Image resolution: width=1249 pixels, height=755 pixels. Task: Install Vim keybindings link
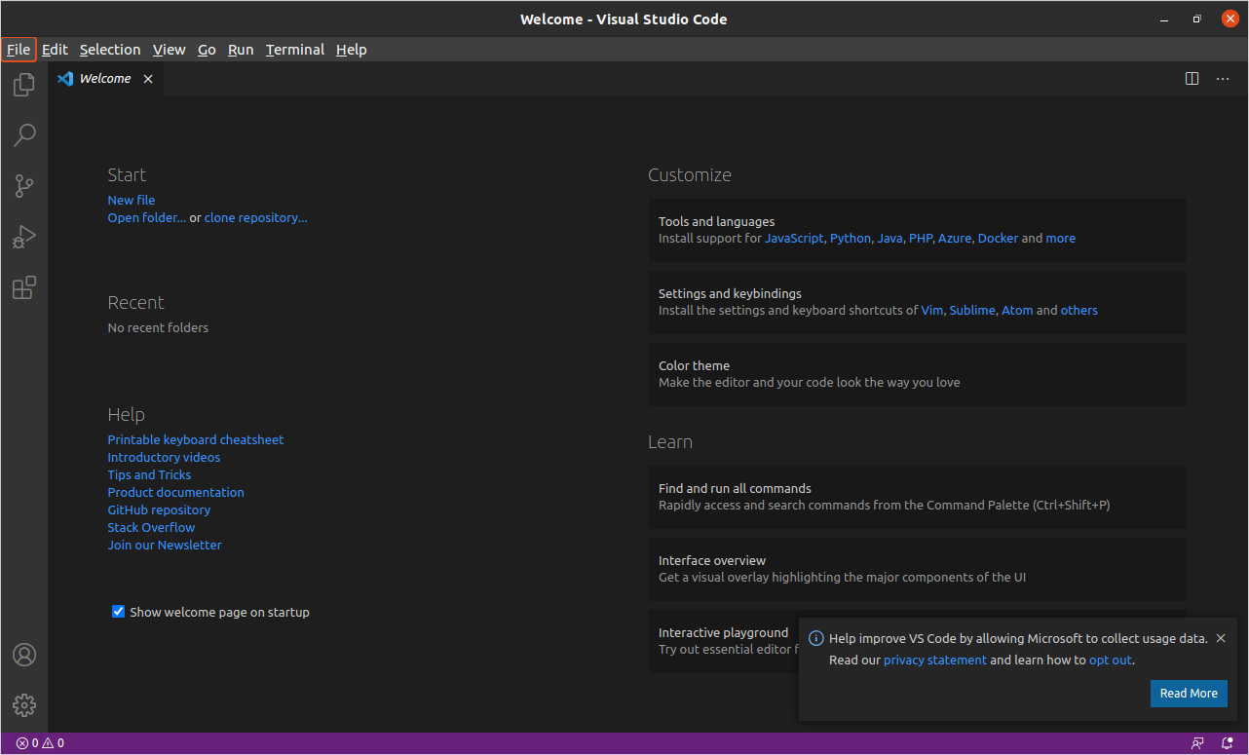[932, 311]
